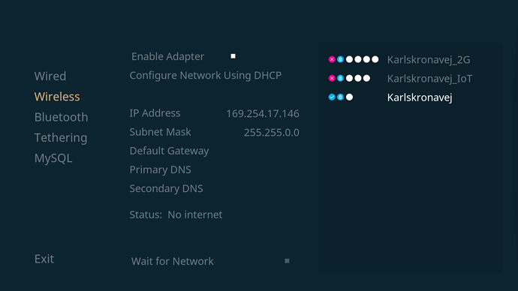Click pink disconnected icon beside Karlskronavej_2G
The image size is (518, 291).
tap(332, 59)
